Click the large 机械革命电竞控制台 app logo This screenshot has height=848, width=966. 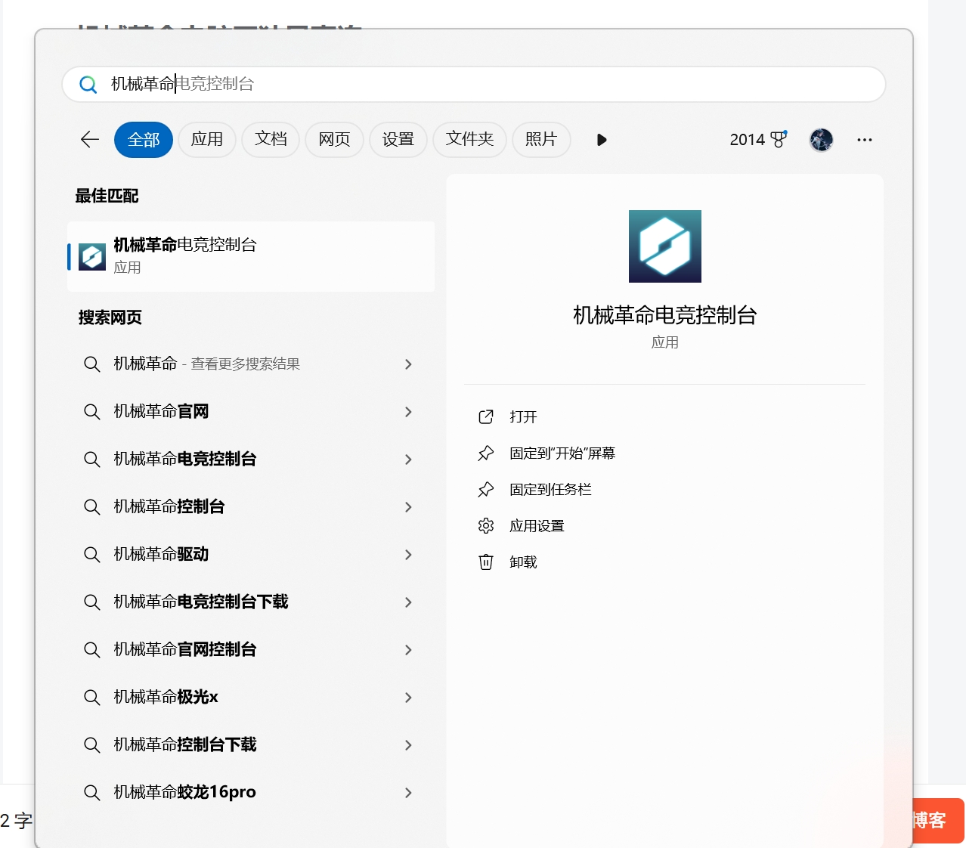pos(665,246)
